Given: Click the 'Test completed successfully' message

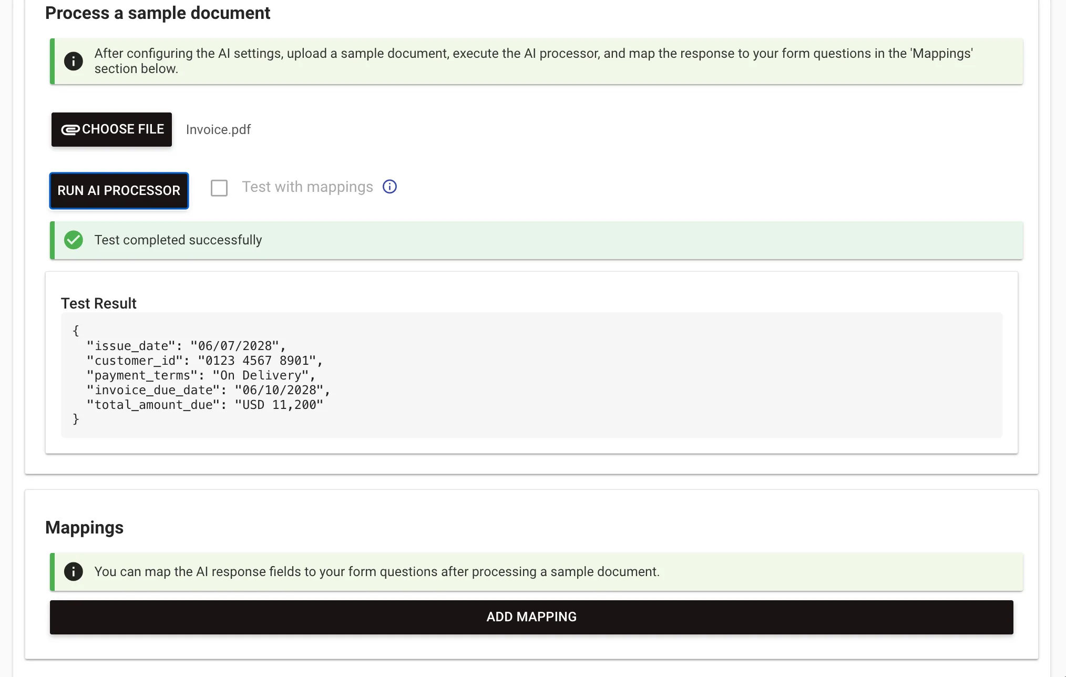Looking at the screenshot, I should [178, 240].
